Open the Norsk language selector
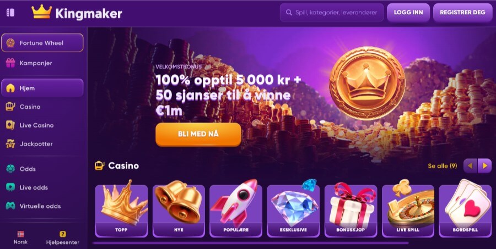Viewport: 496px width, 249px height. click(20, 238)
